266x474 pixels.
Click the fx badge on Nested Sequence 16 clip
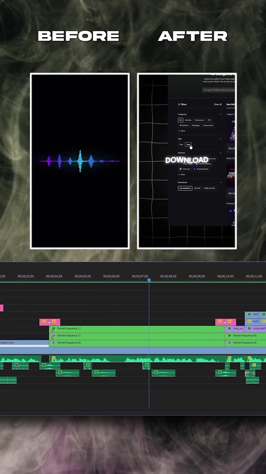(x=54, y=343)
